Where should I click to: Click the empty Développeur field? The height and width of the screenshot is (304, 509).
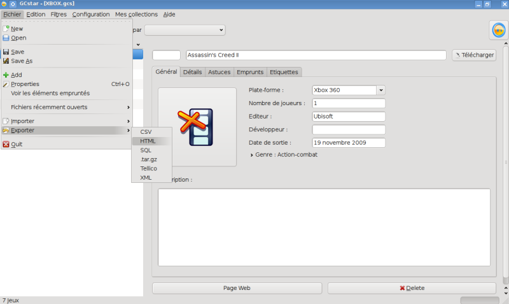tap(349, 129)
